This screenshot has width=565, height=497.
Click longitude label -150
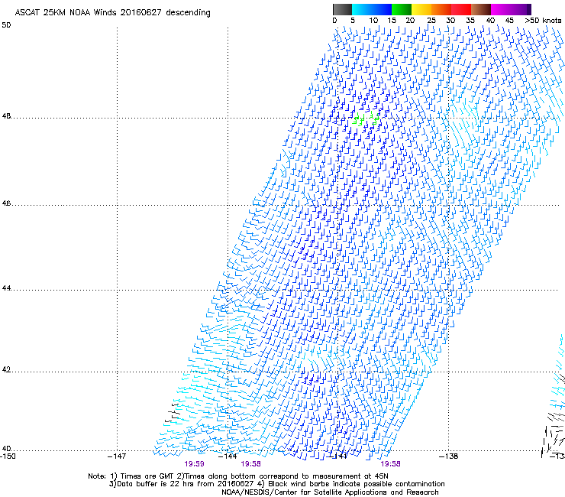click(x=8, y=456)
